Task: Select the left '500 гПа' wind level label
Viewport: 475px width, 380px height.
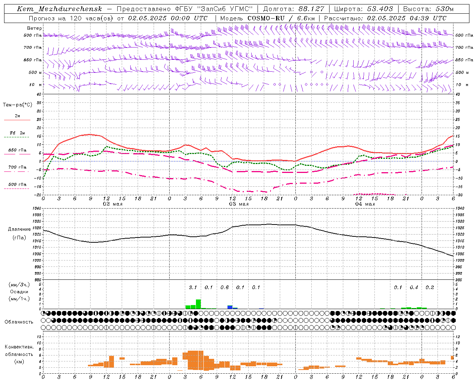Action: tap(33, 35)
